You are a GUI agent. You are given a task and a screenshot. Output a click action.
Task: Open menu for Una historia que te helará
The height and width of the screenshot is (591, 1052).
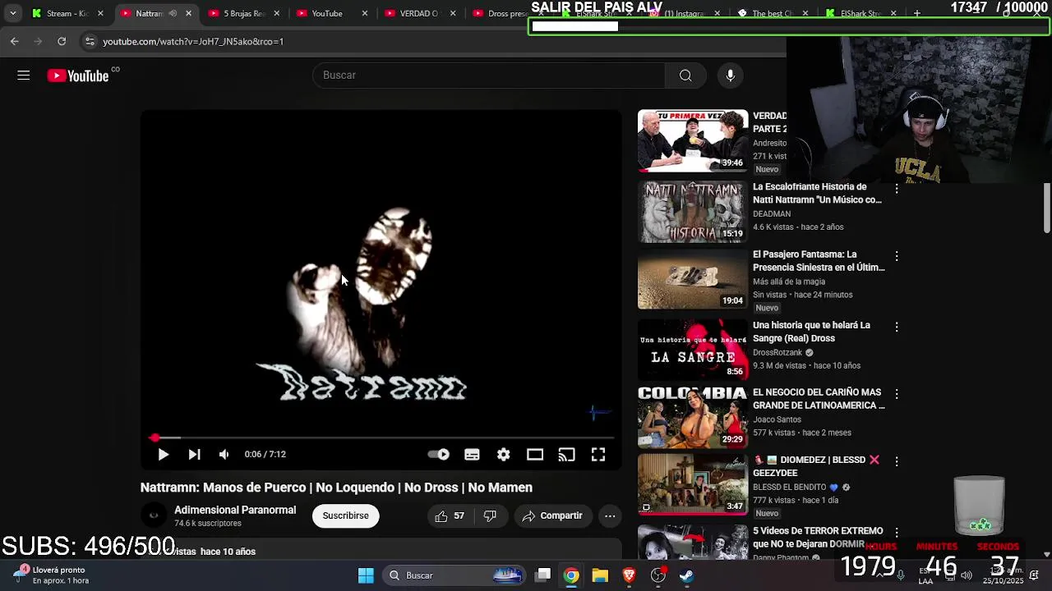point(897,327)
